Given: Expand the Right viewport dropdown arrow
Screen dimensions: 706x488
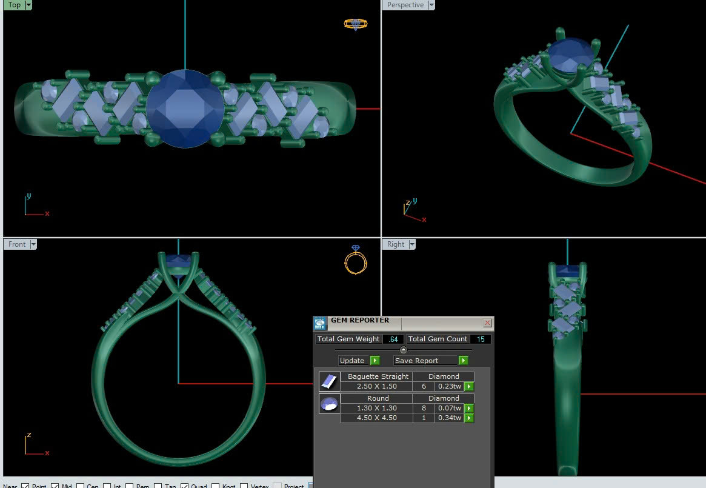Looking at the screenshot, I should click(x=412, y=244).
